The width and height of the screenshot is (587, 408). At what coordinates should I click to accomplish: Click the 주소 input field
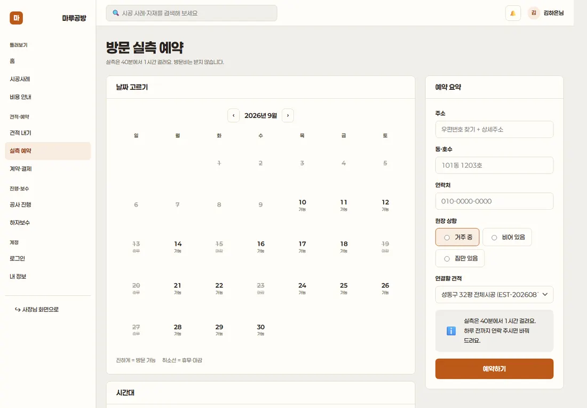[494, 129]
